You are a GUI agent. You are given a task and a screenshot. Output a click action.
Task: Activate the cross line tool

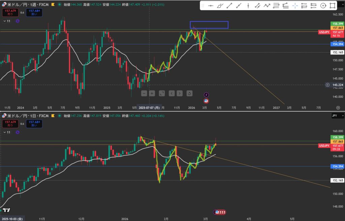[295, 6]
